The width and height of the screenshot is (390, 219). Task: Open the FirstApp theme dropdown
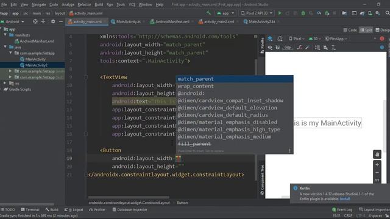click(336, 39)
